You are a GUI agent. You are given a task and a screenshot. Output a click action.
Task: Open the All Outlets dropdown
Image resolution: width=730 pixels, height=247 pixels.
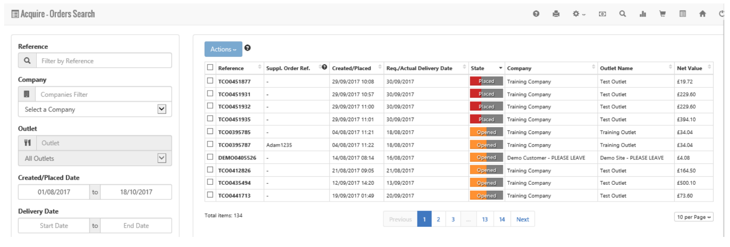tap(161, 158)
